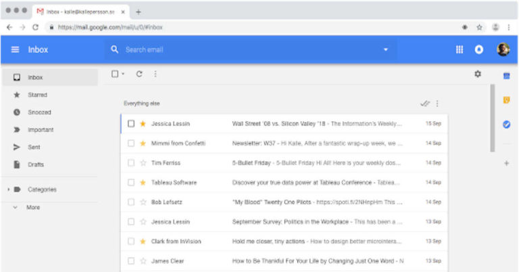Open the "My Blood" Twenty One Pilots email

pos(285,202)
